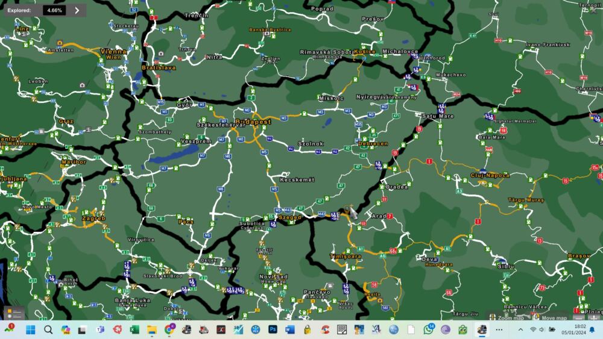The height and width of the screenshot is (339, 603).
Task: Open the map legend icon at bottom-left
Action: click(14, 313)
